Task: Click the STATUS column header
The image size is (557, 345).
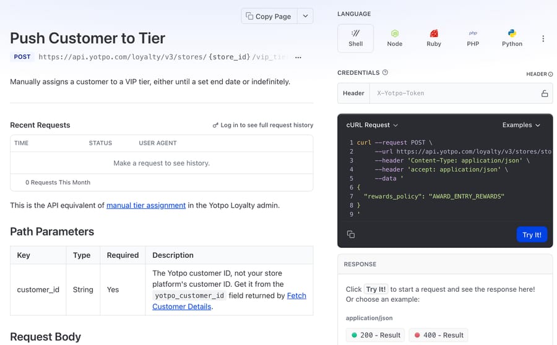Action: pos(100,143)
